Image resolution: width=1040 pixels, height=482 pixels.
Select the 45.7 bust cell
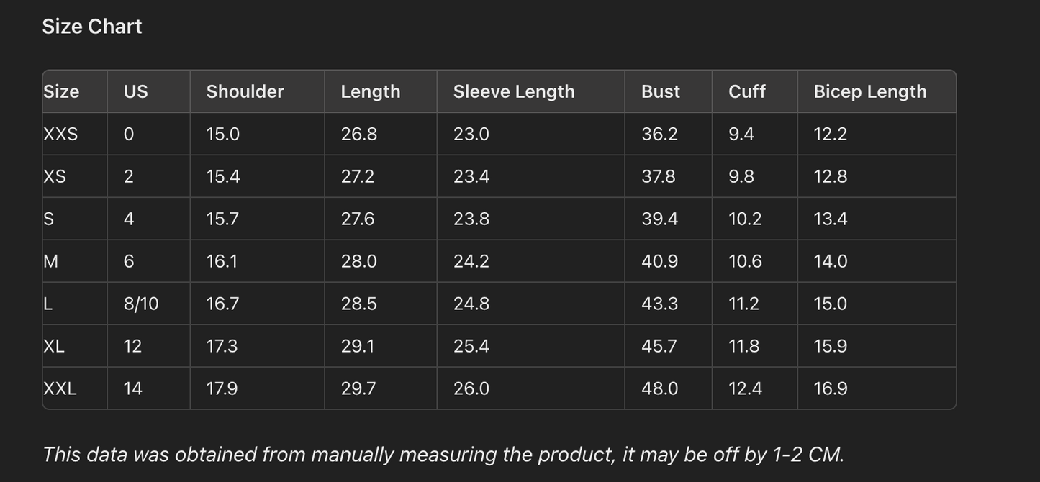click(x=659, y=346)
